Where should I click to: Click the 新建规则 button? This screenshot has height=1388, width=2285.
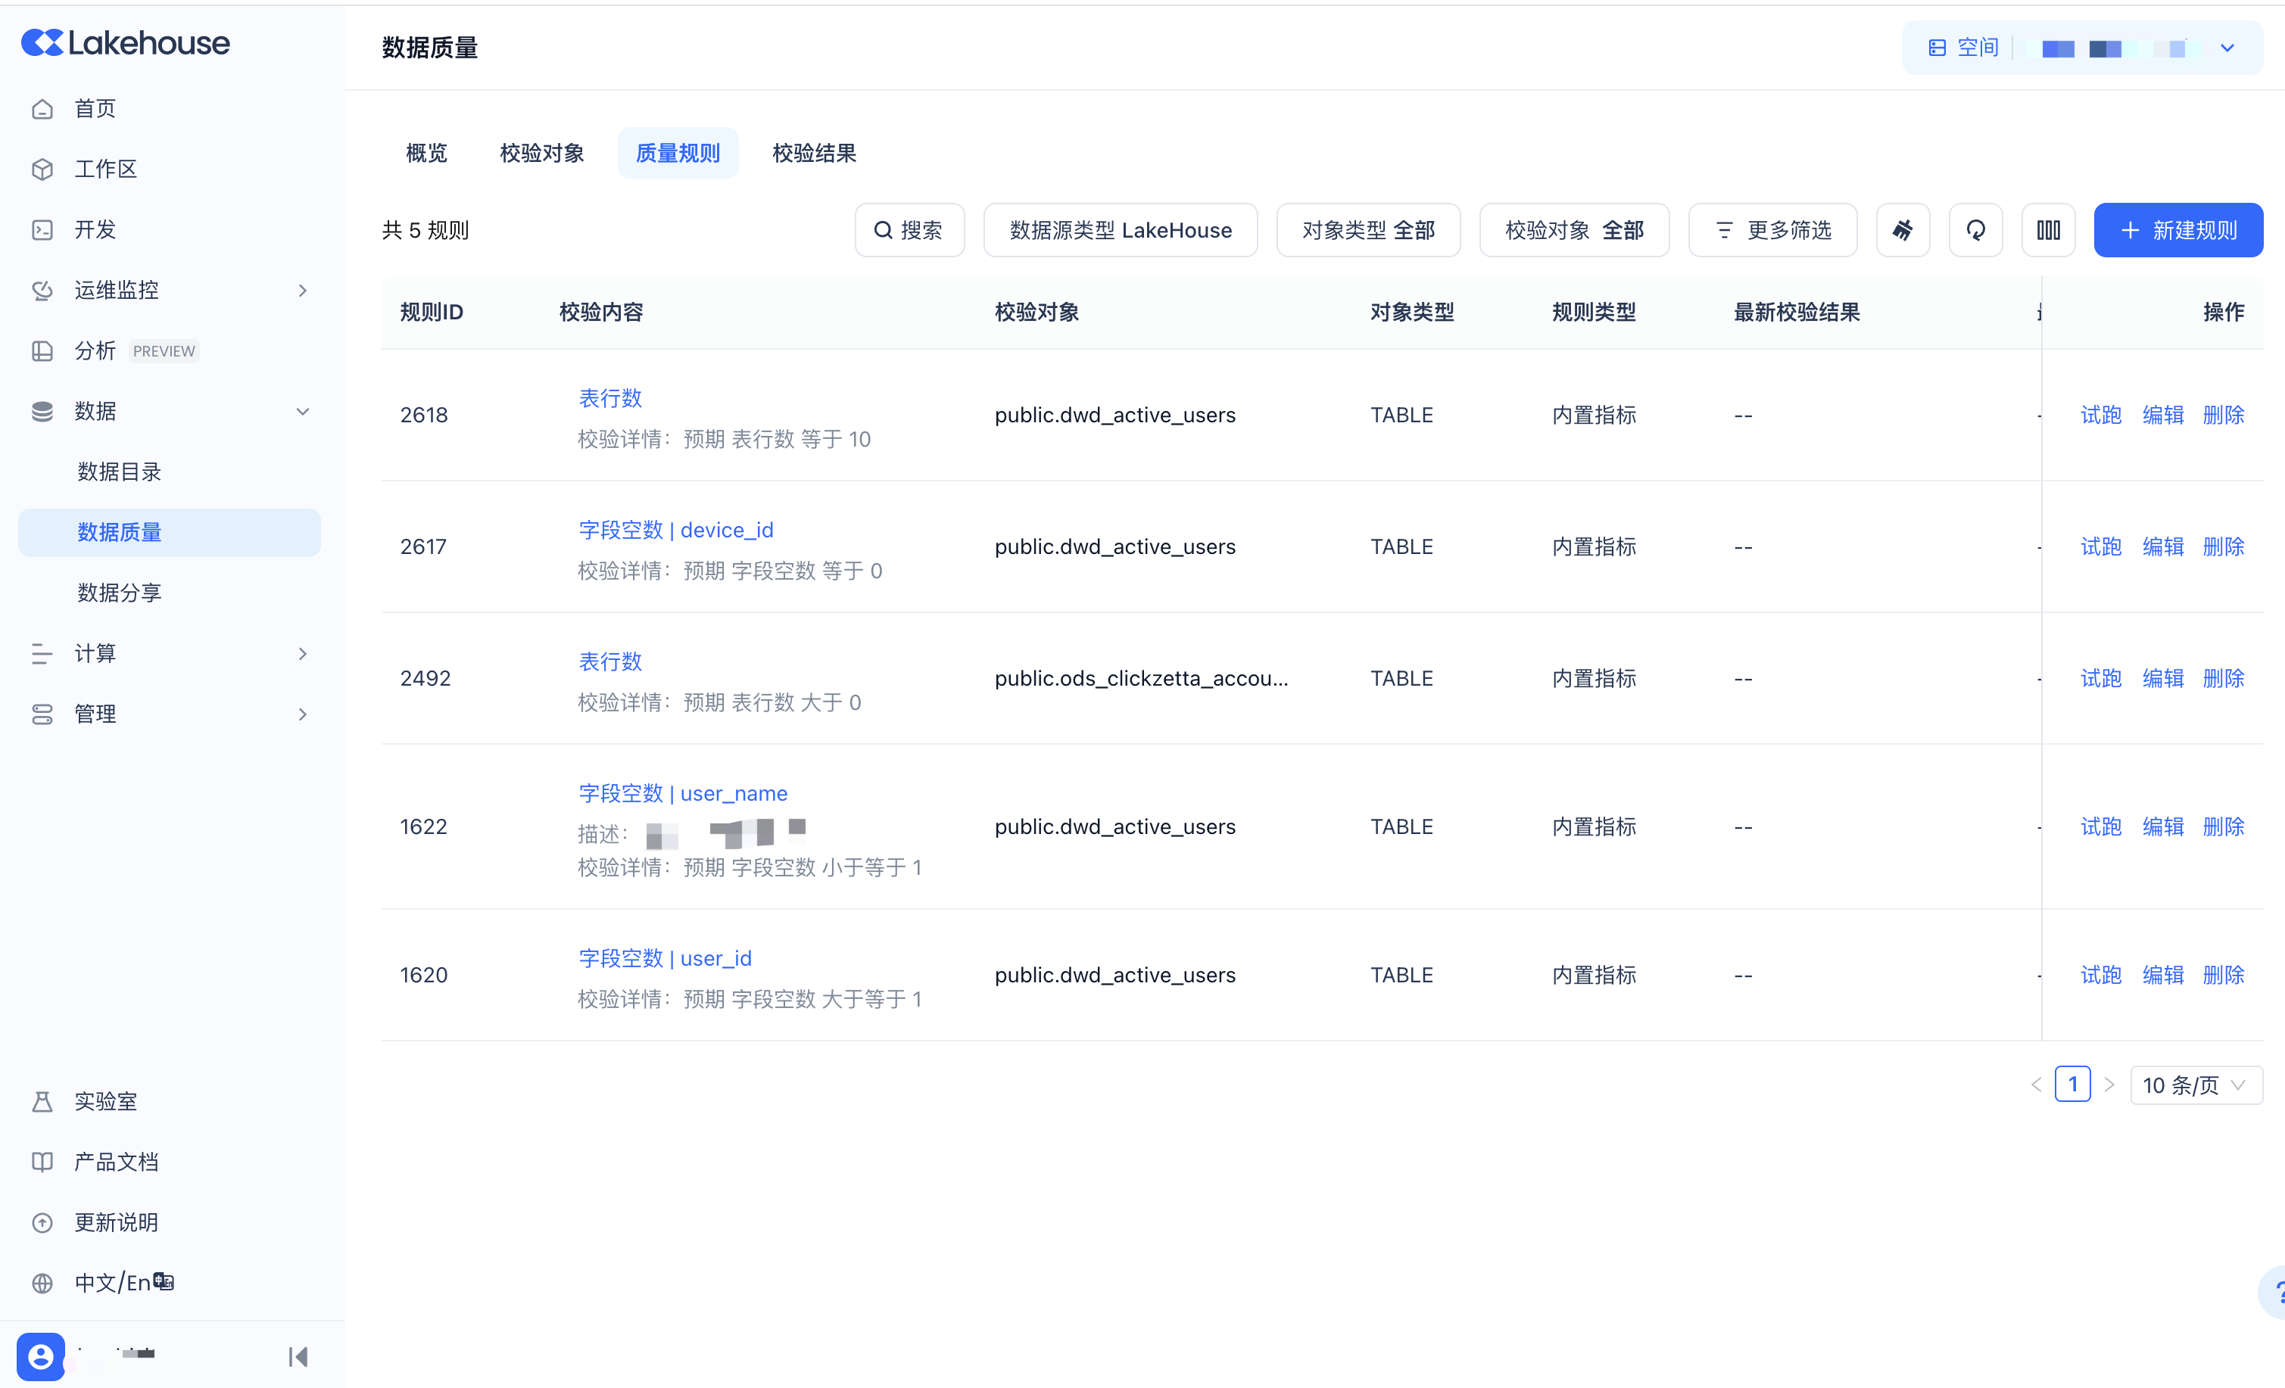[x=2177, y=230]
